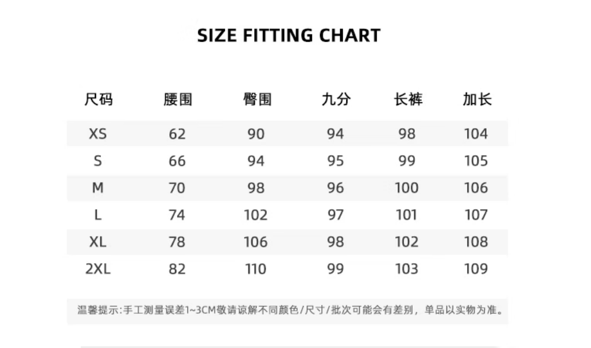Click waist value 70 in M row
This screenshot has height=348, width=591.
click(177, 188)
